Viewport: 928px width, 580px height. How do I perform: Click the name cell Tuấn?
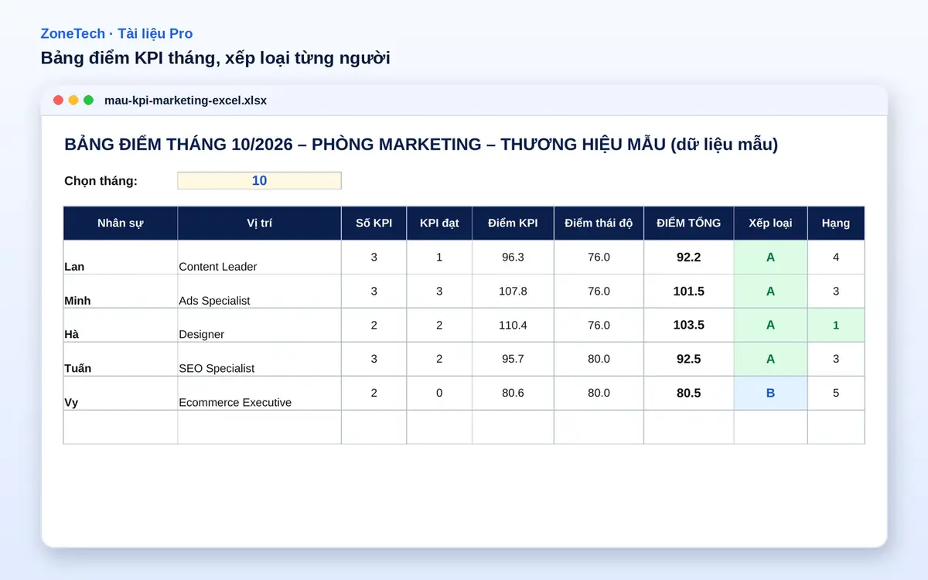(x=121, y=360)
